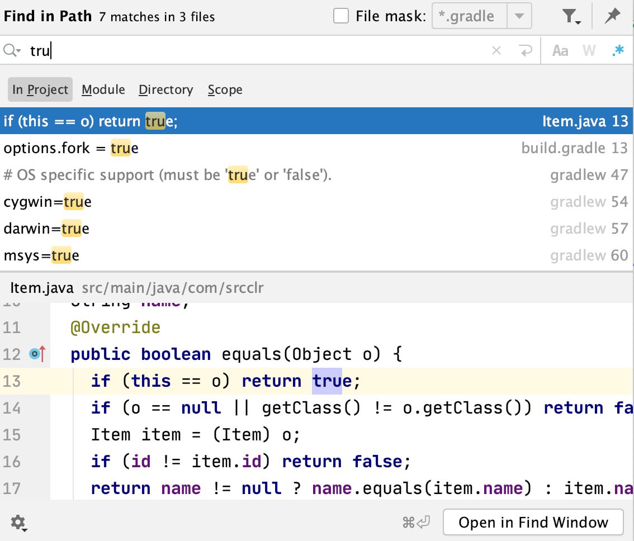Pin the Find in Path popup
Image resolution: width=634 pixels, height=541 pixels.
pyautogui.click(x=613, y=16)
